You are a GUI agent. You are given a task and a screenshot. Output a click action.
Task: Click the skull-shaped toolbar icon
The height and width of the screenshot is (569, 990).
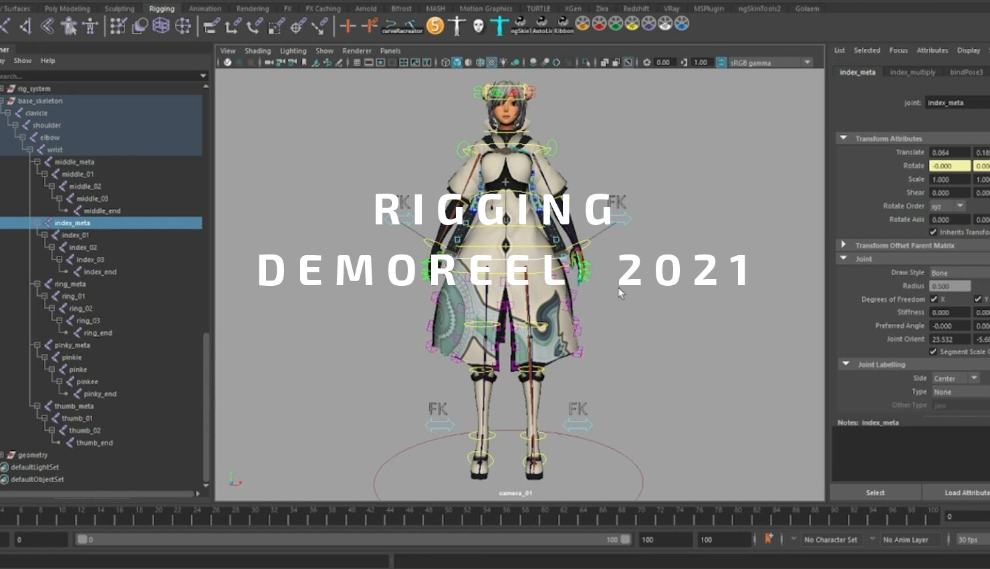click(x=477, y=25)
